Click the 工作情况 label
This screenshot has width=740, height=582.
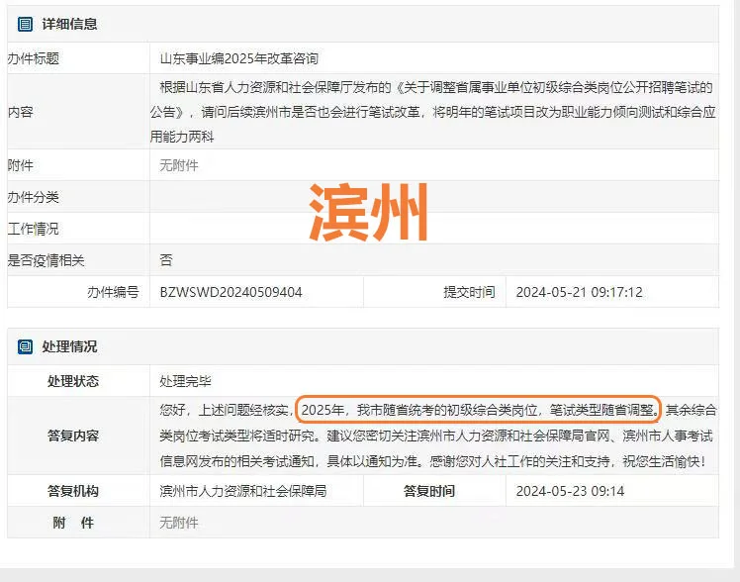pos(33,229)
